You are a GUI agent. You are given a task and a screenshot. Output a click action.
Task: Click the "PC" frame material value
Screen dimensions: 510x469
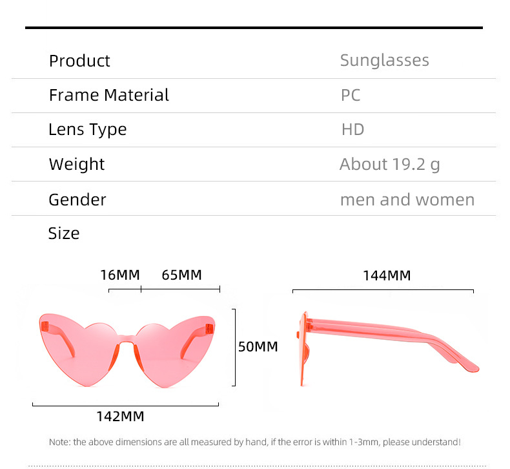coord(351,96)
